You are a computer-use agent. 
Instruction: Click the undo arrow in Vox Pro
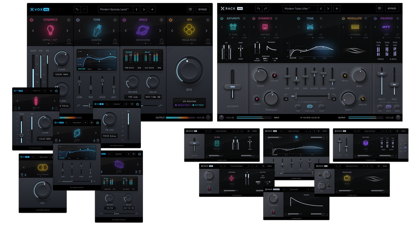pos(77,9)
